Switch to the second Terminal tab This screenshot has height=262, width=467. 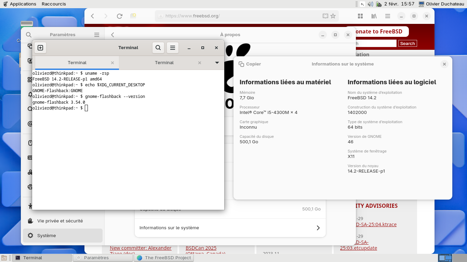164,63
